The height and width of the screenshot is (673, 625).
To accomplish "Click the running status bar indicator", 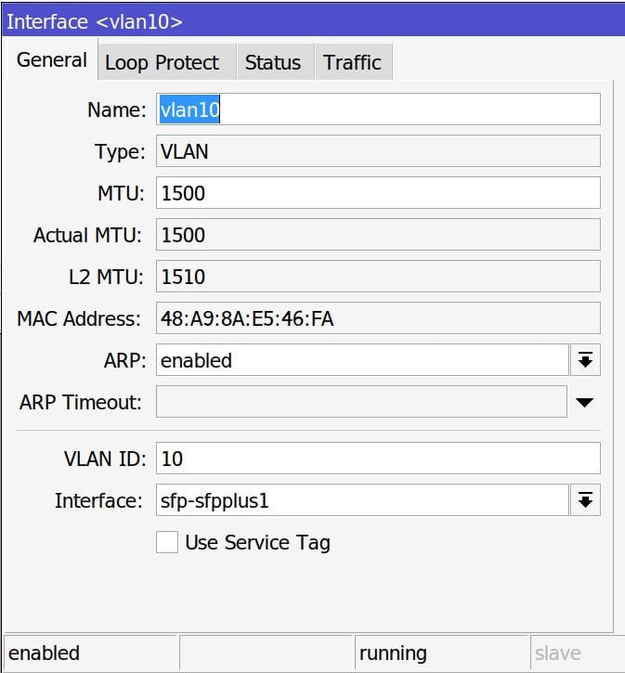I will [441, 654].
